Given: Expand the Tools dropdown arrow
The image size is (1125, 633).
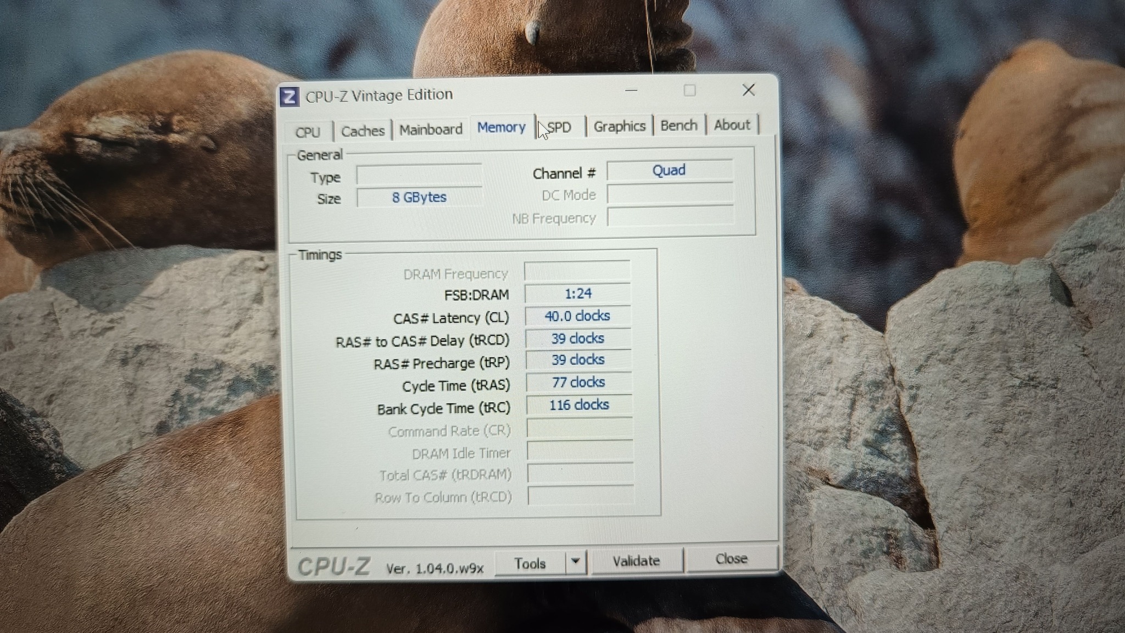Looking at the screenshot, I should 575,562.
